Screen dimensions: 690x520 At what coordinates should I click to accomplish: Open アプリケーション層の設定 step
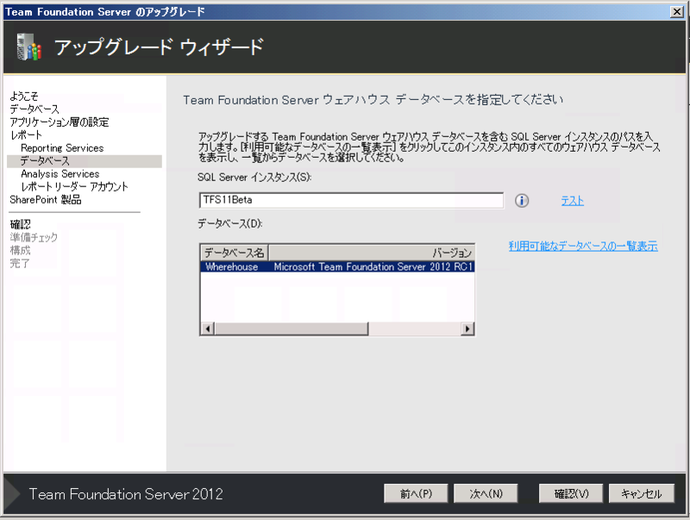[x=60, y=122]
